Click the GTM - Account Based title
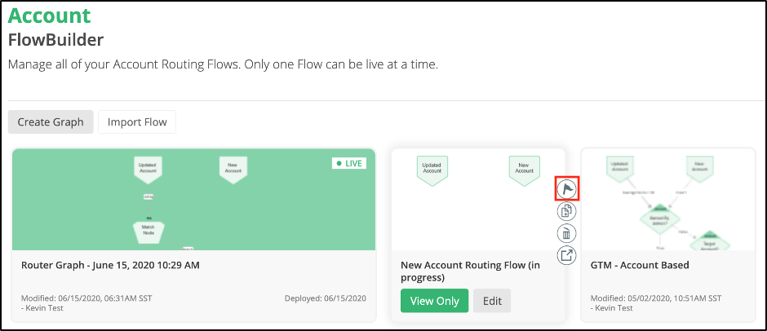The height and width of the screenshot is (331, 767). click(640, 266)
